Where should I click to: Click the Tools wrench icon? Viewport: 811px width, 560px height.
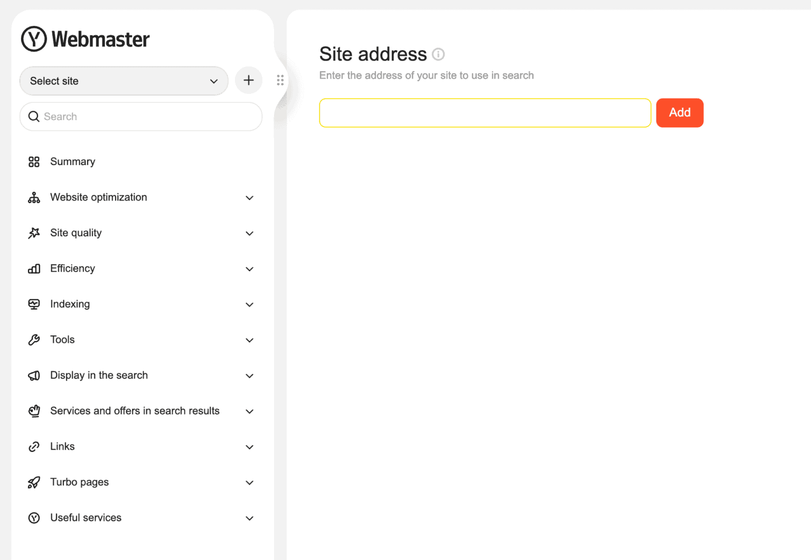coord(34,340)
